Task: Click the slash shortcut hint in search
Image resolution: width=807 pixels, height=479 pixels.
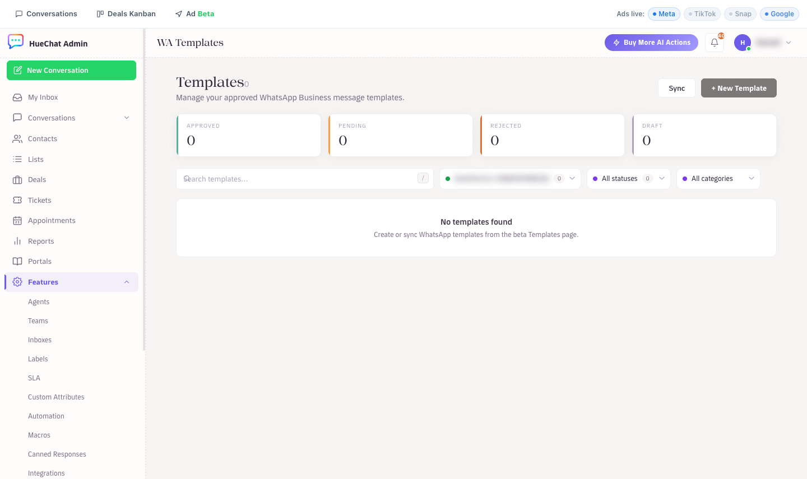Action: click(x=423, y=178)
